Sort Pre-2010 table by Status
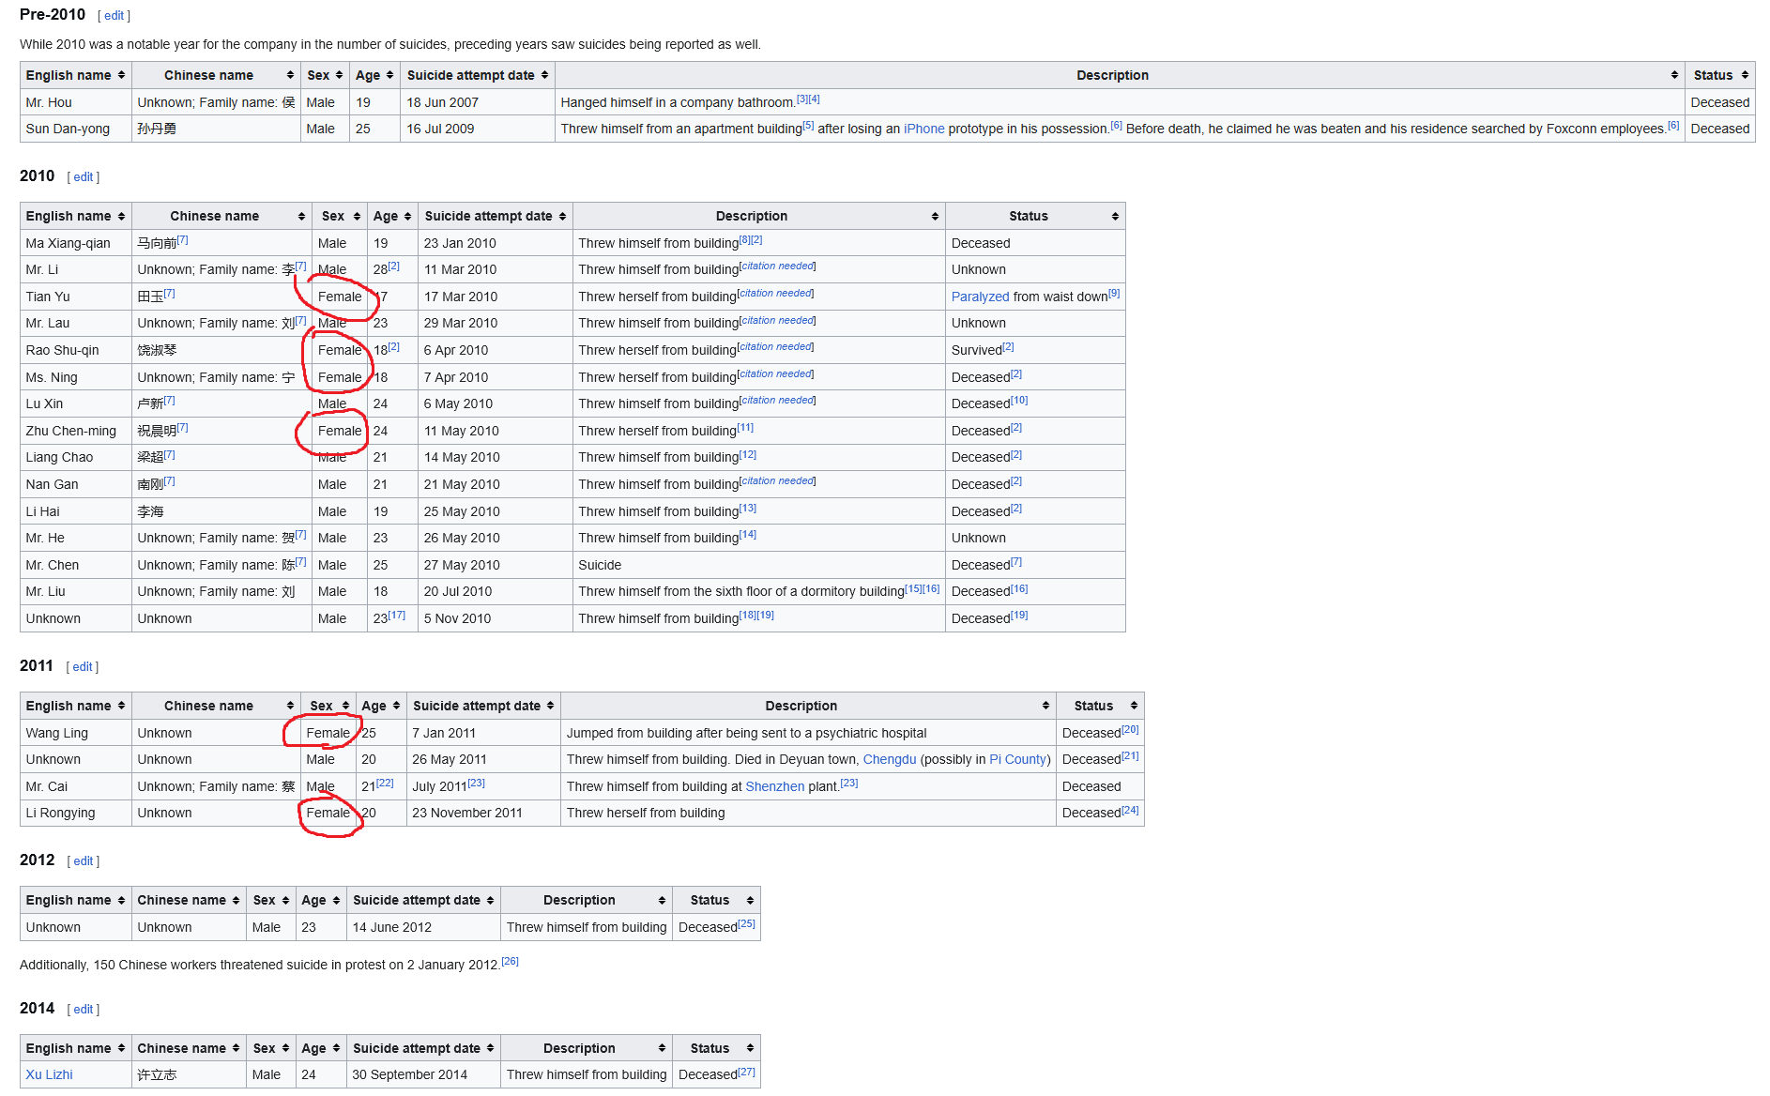 pos(1720,75)
